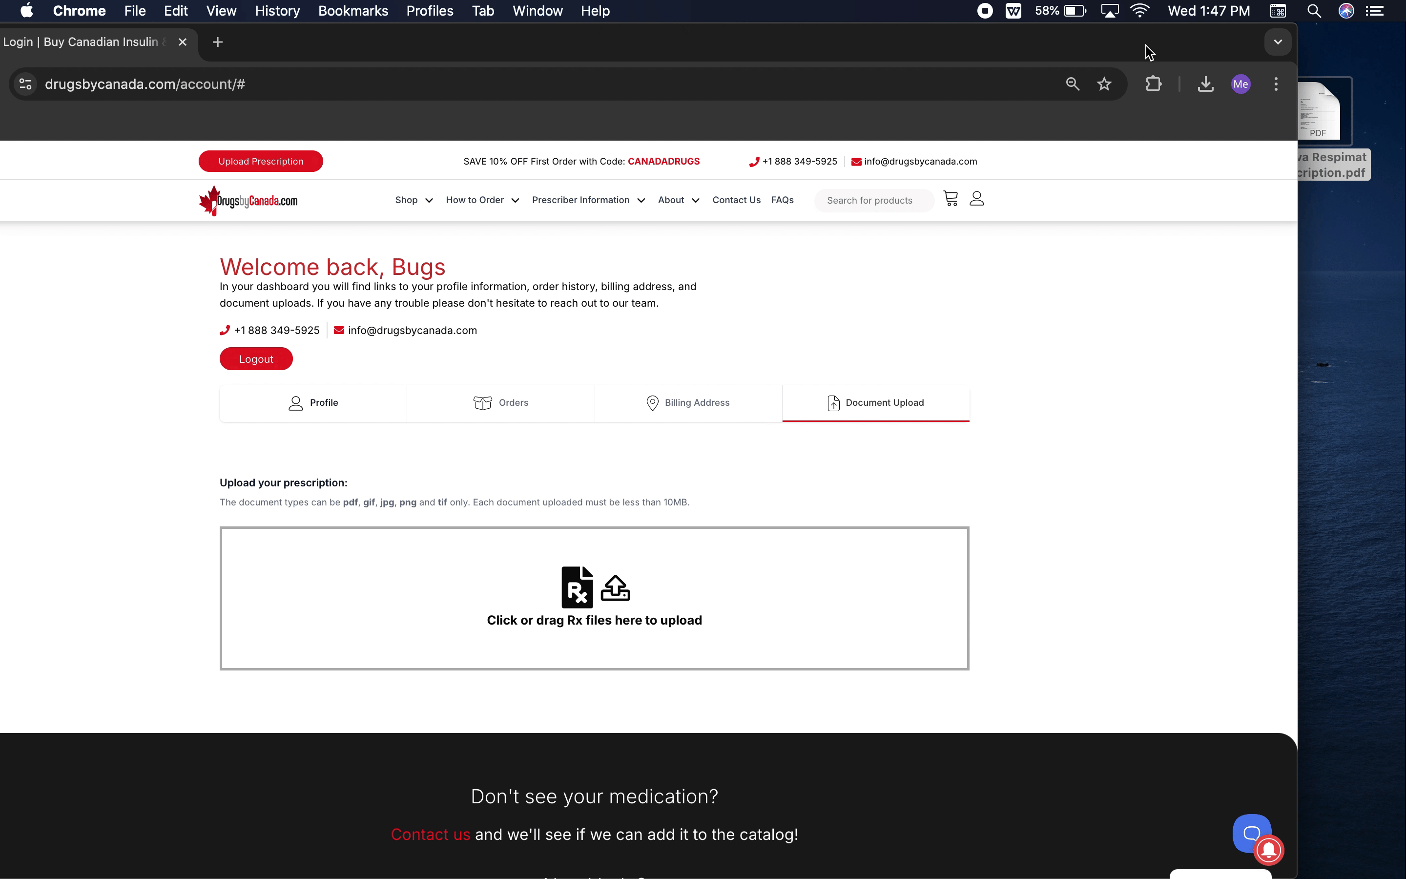Expand the How to Order dropdown
This screenshot has height=879, width=1406.
coord(482,200)
